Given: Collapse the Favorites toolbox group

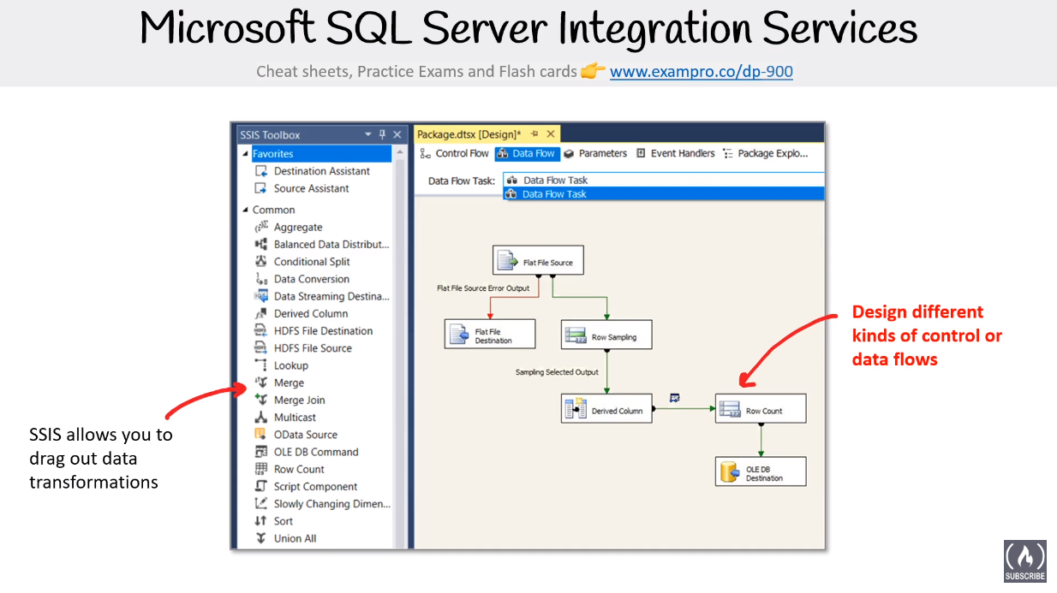Looking at the screenshot, I should (246, 154).
